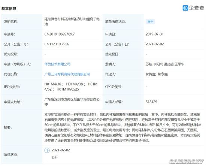Click the 企查查 logo icon
Image resolution: width=206 pixels, height=166 pixels.
185,8
